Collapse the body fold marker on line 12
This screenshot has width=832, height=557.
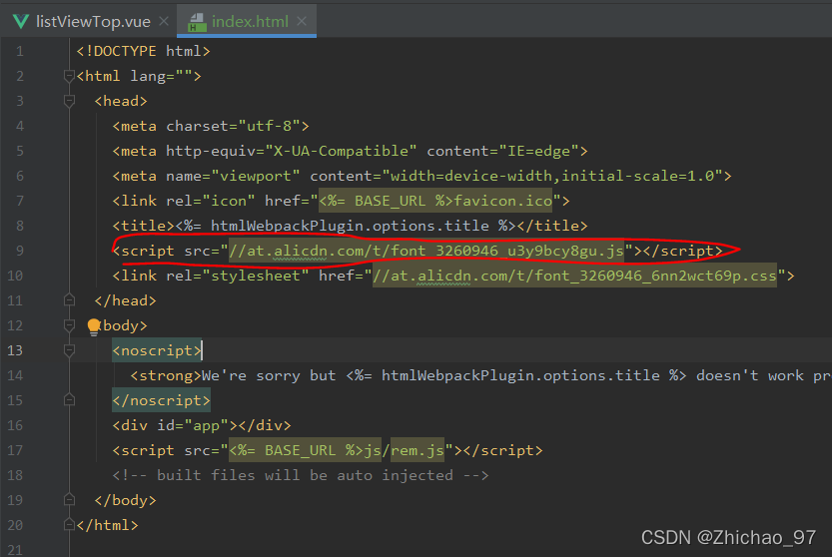click(x=69, y=325)
